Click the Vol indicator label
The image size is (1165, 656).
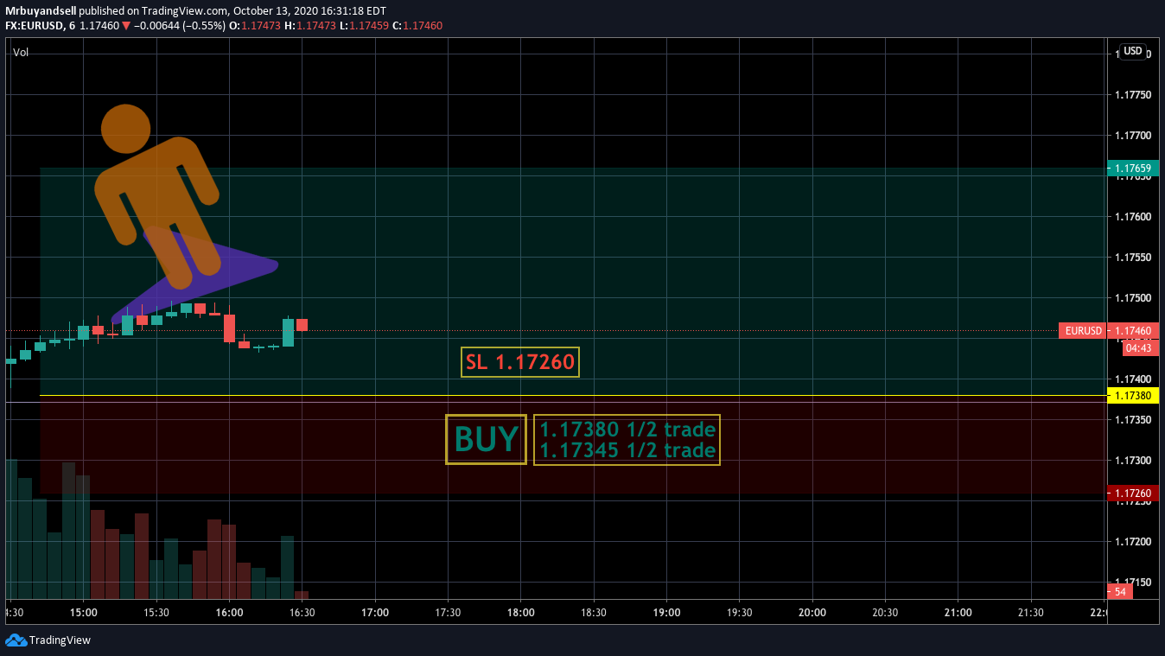21,53
